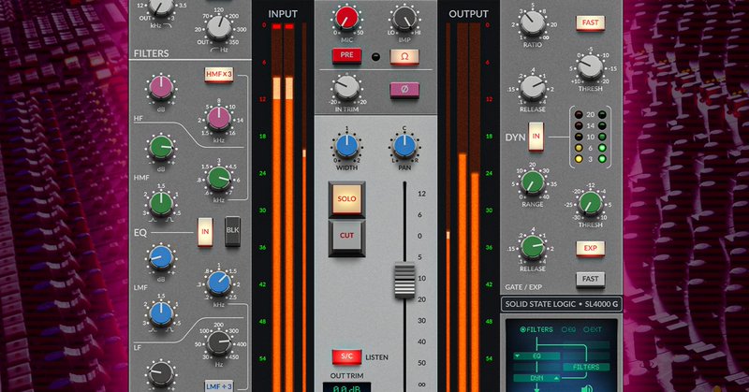Click the green gate RELEASE knob
The image size is (749, 392).
pos(532,247)
